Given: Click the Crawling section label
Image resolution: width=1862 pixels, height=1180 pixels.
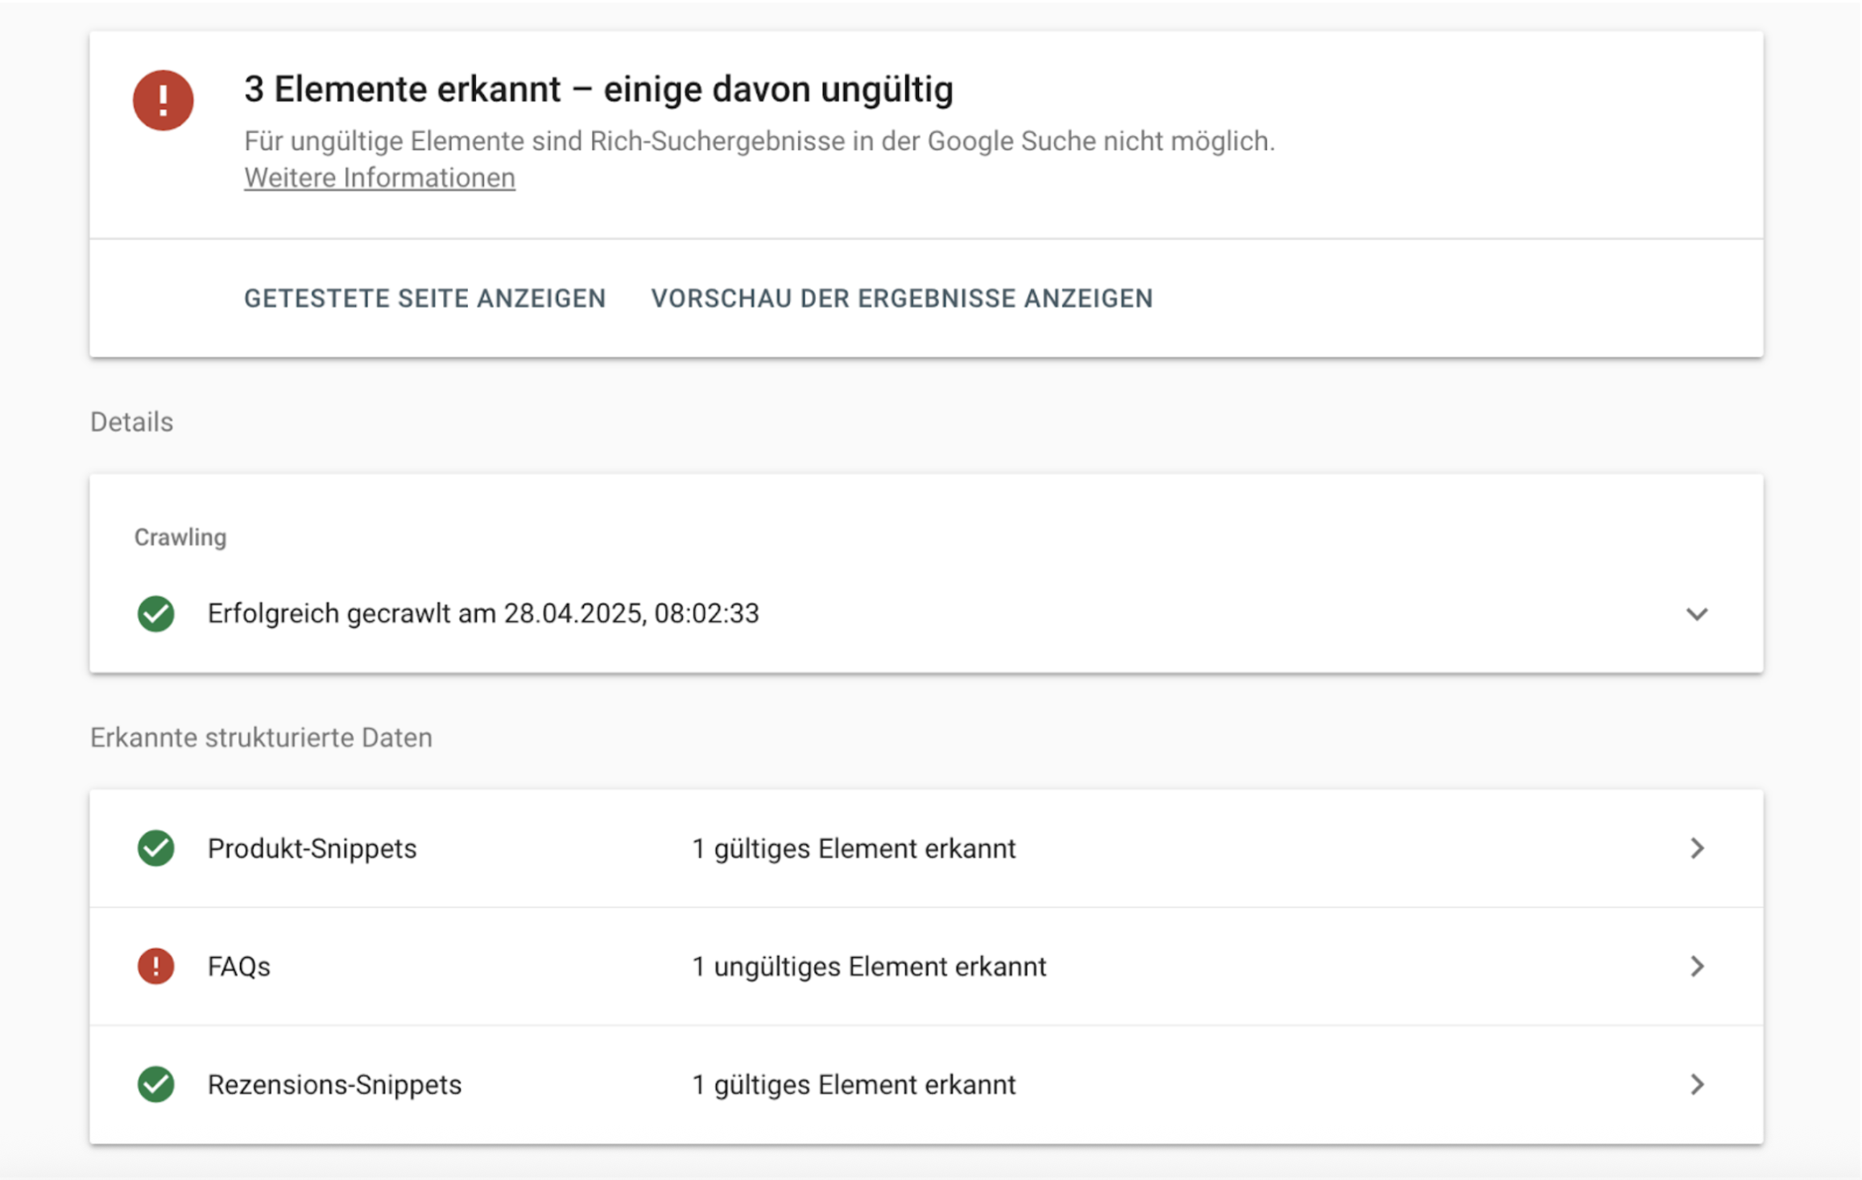Looking at the screenshot, I should [x=180, y=537].
